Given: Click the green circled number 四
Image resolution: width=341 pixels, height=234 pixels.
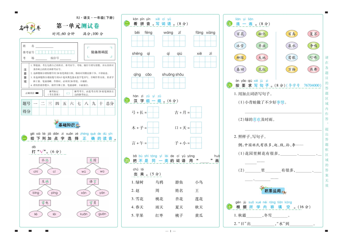Looking at the screenshot, I should 127,161.
